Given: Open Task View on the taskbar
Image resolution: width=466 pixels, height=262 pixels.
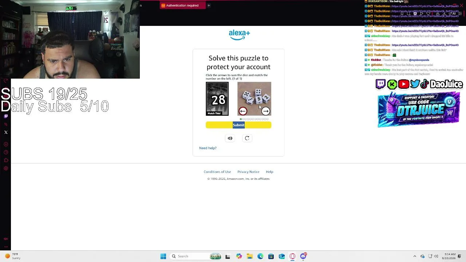Looking at the screenshot, I should click(x=228, y=256).
